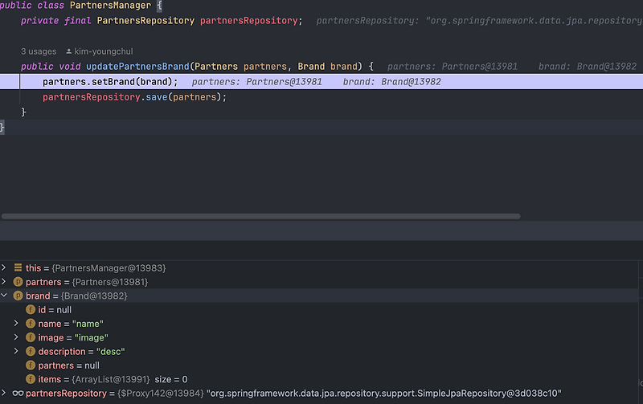This screenshot has width=643, height=404.
Task: Open the '3 usages' code hint
Action: coord(39,51)
